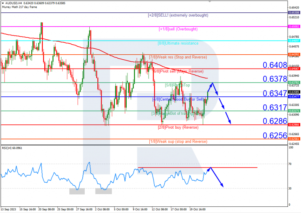Select the large 0.6347 price annotation
Screen dimensions: 301x213
tap(275, 93)
